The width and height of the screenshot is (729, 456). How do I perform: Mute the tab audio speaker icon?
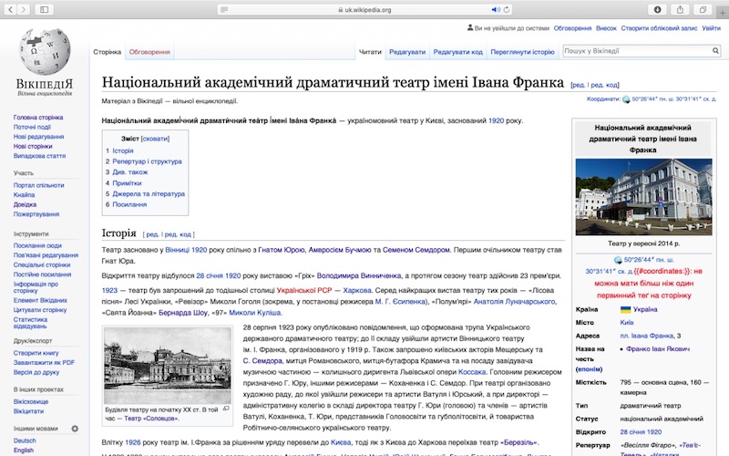[496, 9]
